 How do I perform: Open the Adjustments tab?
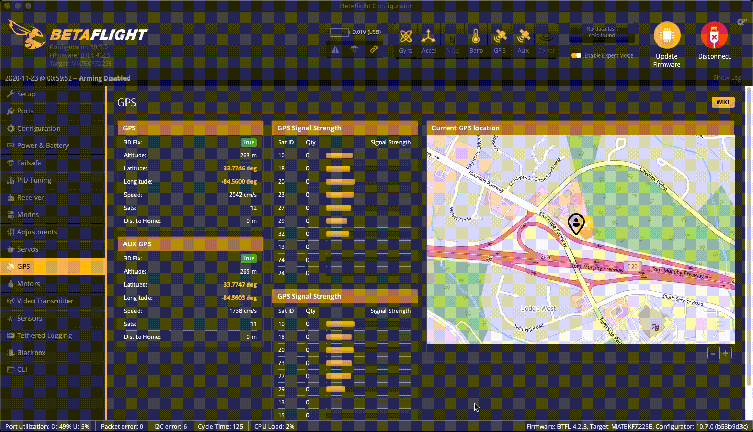52,232
